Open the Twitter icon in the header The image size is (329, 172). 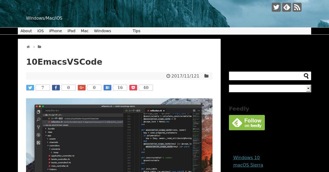click(276, 7)
